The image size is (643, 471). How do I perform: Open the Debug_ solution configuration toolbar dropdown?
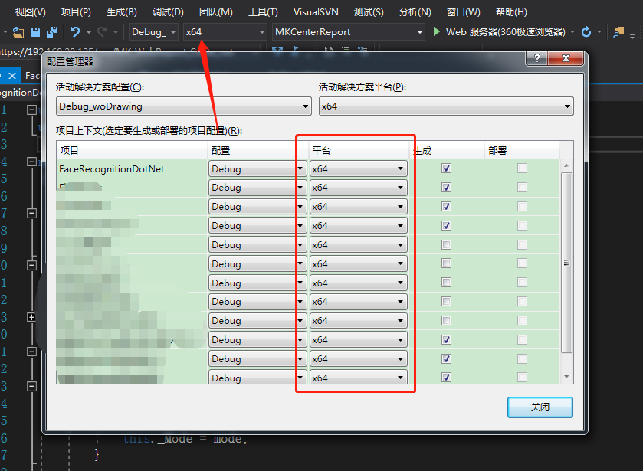pyautogui.click(x=154, y=32)
